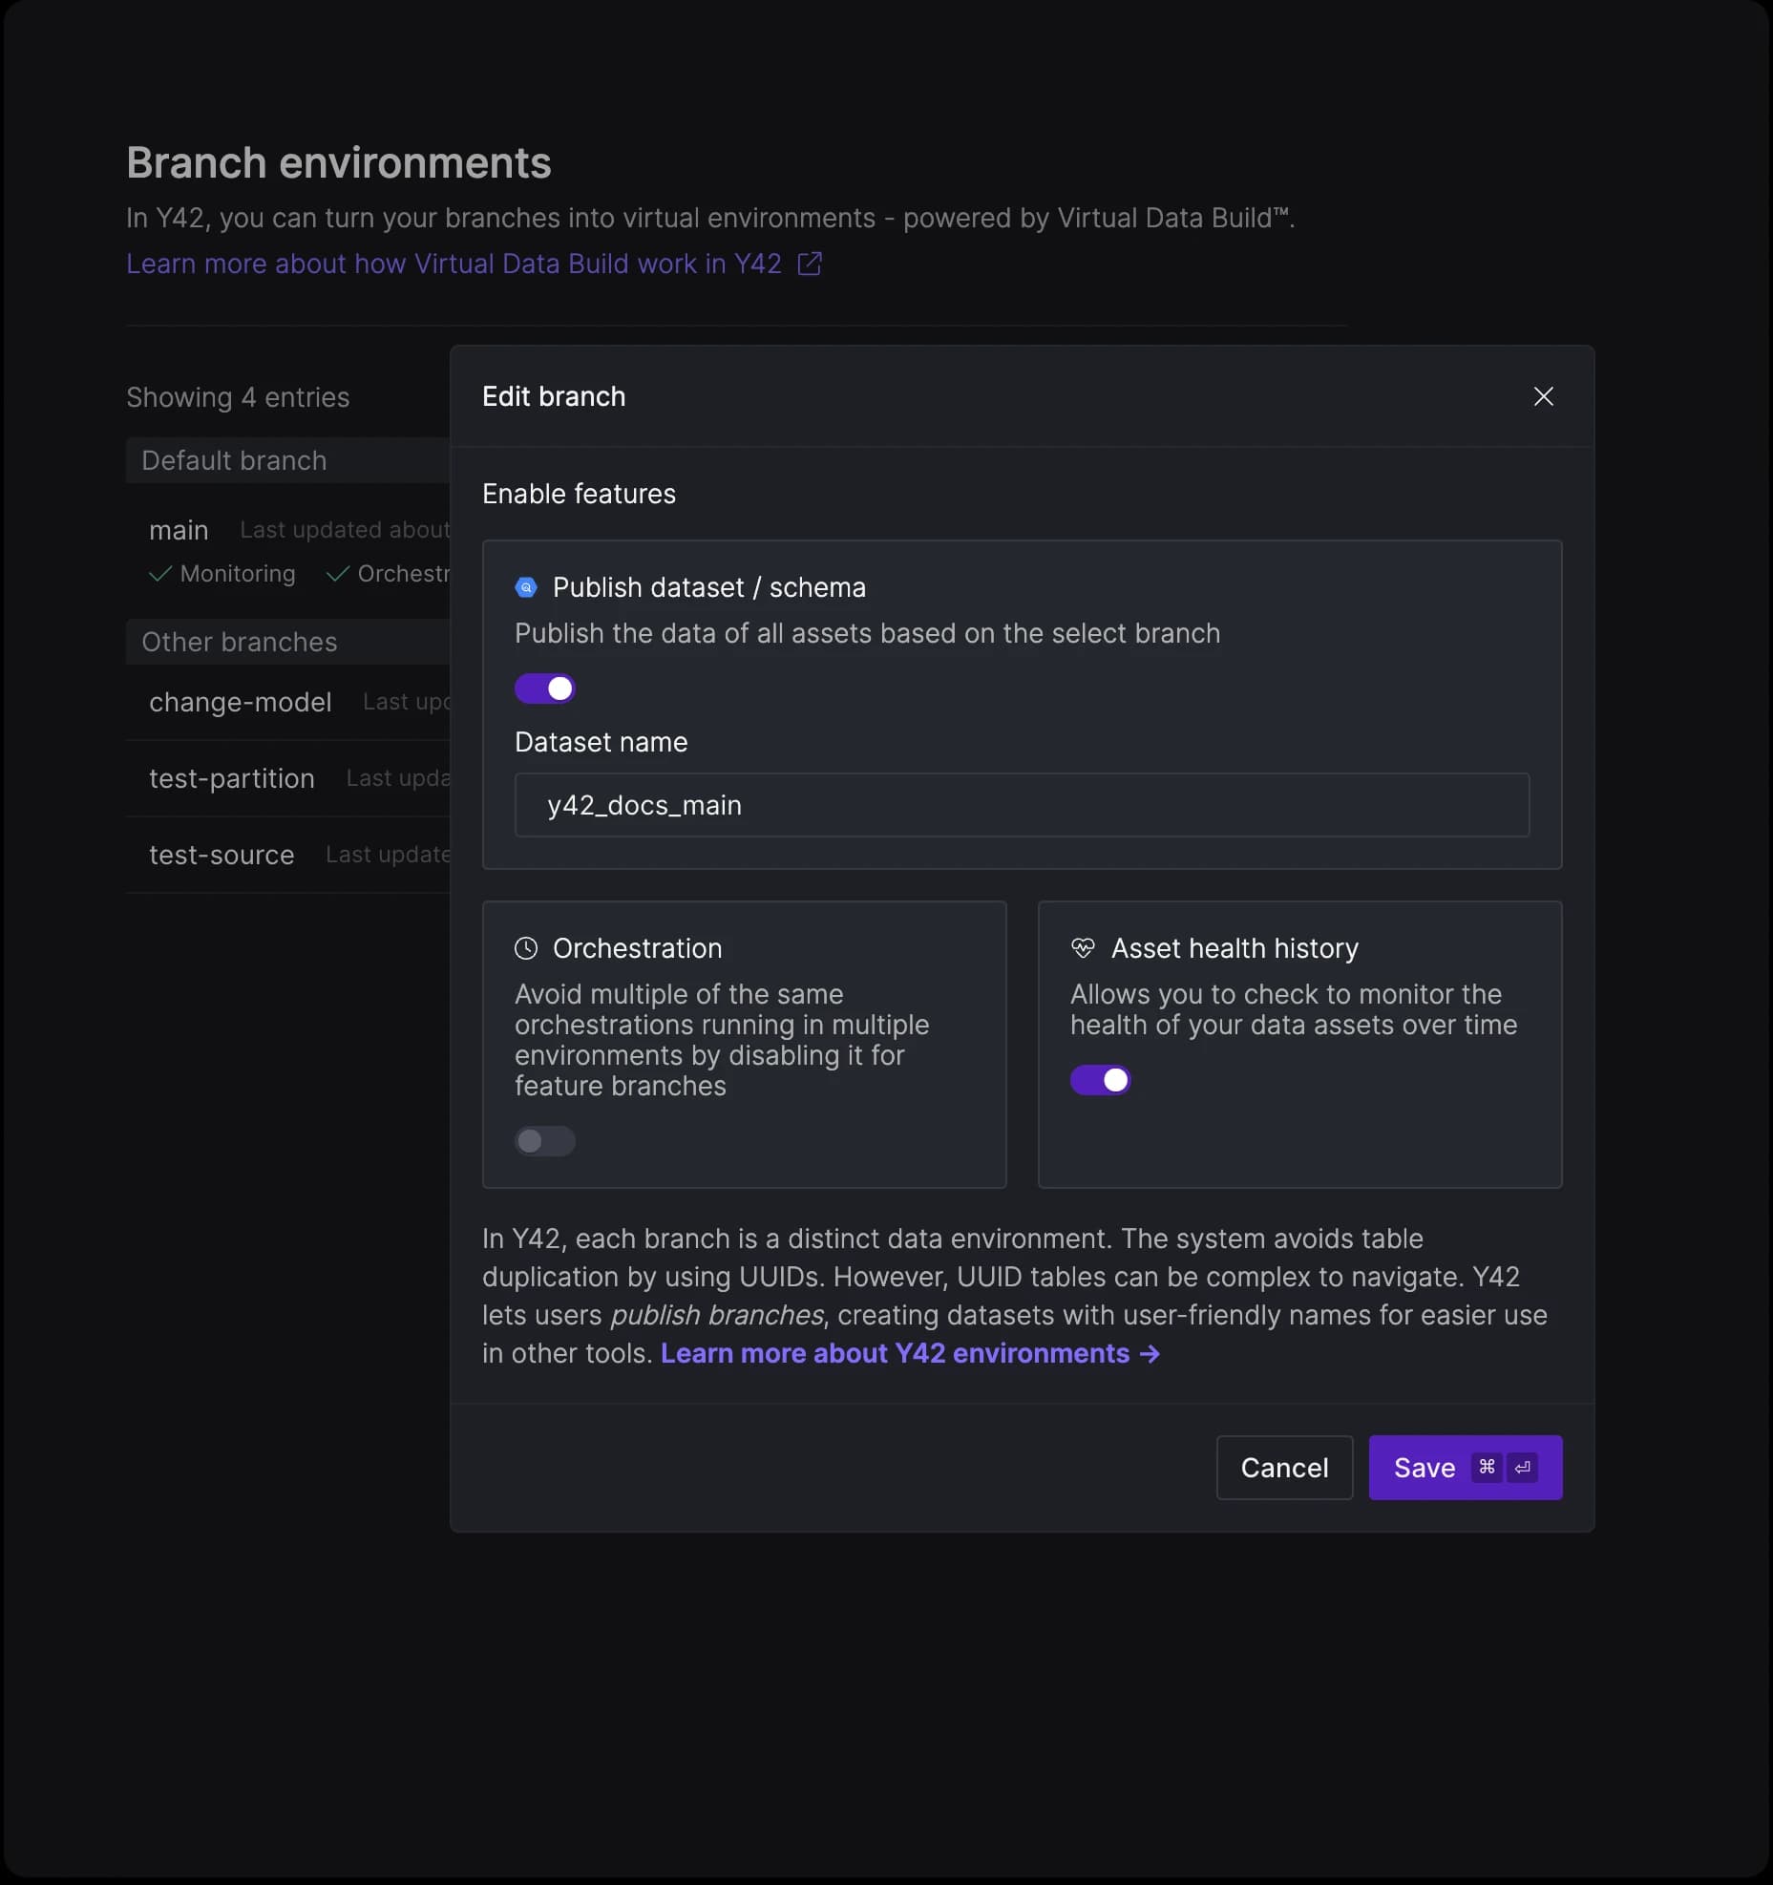The width and height of the screenshot is (1773, 1885).
Task: Edit the Dataset name field
Action: tap(1022, 805)
